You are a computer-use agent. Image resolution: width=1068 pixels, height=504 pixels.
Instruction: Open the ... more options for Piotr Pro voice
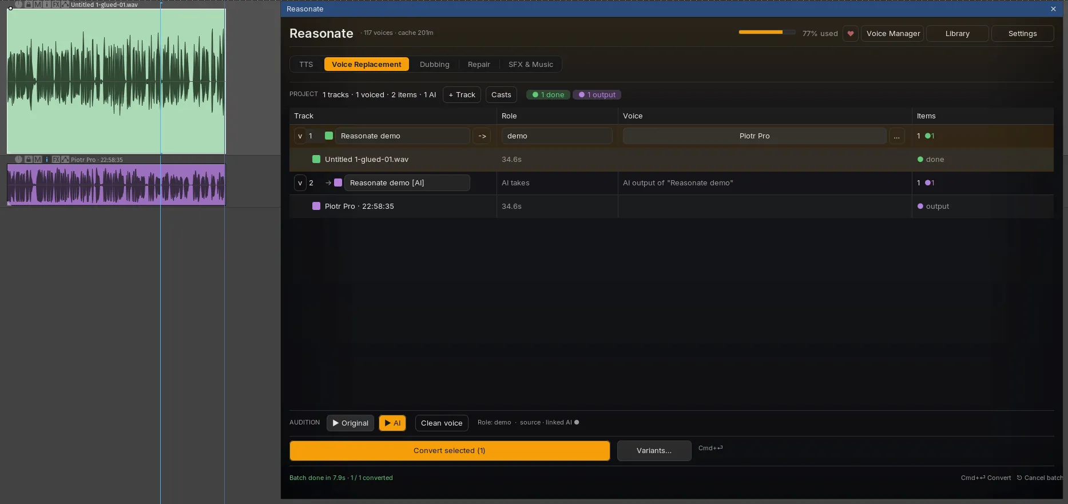[x=896, y=136]
